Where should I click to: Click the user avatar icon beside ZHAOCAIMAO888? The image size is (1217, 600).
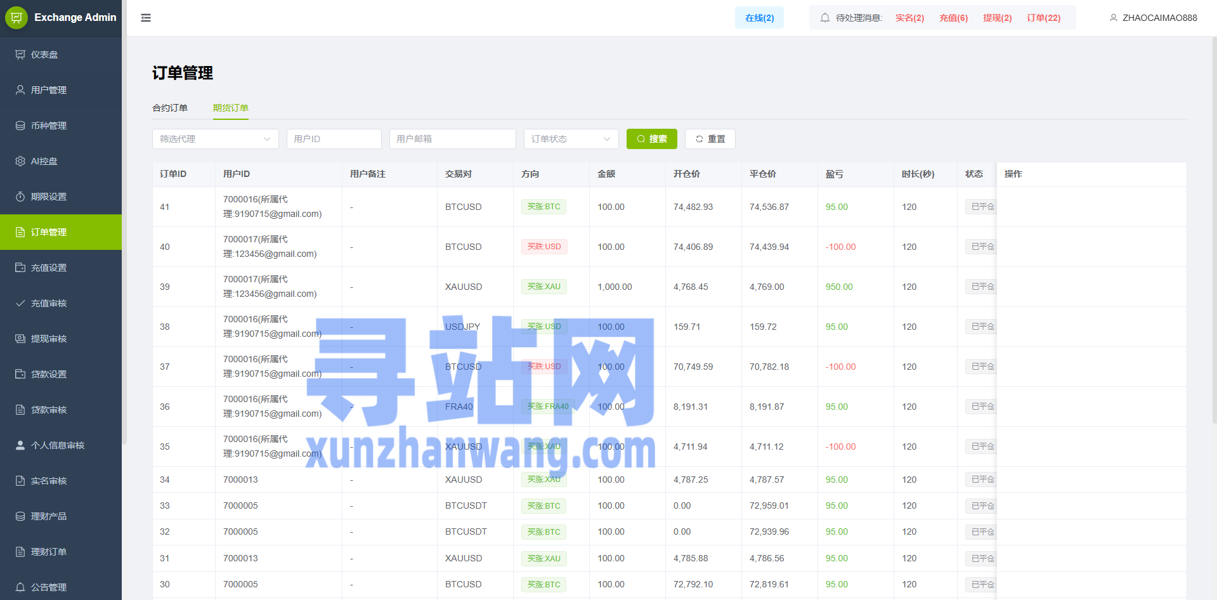pyautogui.click(x=1114, y=18)
